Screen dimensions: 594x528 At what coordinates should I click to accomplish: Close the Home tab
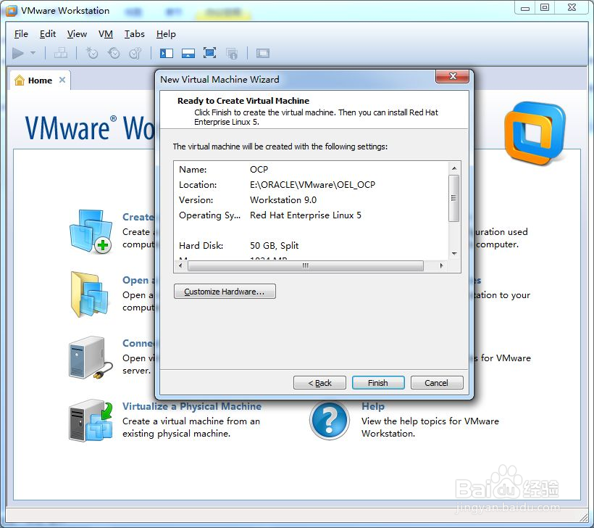tap(62, 80)
